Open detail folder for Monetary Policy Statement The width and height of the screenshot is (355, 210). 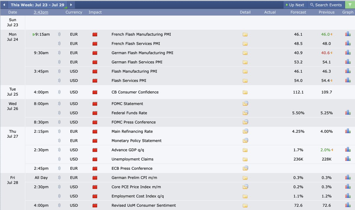coord(245,141)
